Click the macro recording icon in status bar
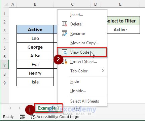 pos(22,117)
